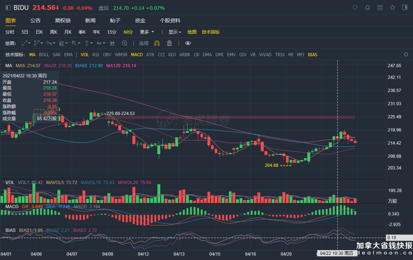
Task: Open the 显示 display dropdown
Action: (x=175, y=32)
